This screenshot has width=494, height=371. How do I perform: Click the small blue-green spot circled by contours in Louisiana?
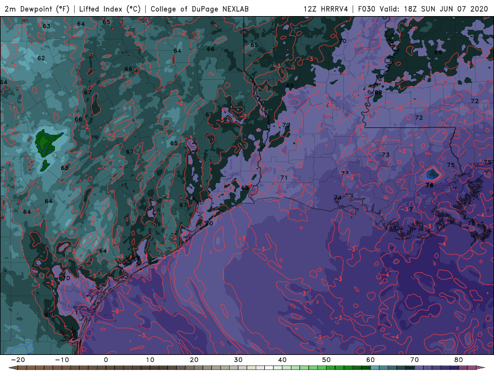[x=432, y=174]
